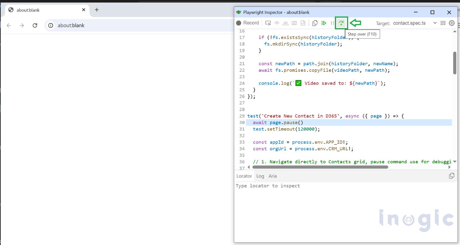460x245 pixels.
Task: Click the Assert Snapshot icon
Action: pos(303,23)
